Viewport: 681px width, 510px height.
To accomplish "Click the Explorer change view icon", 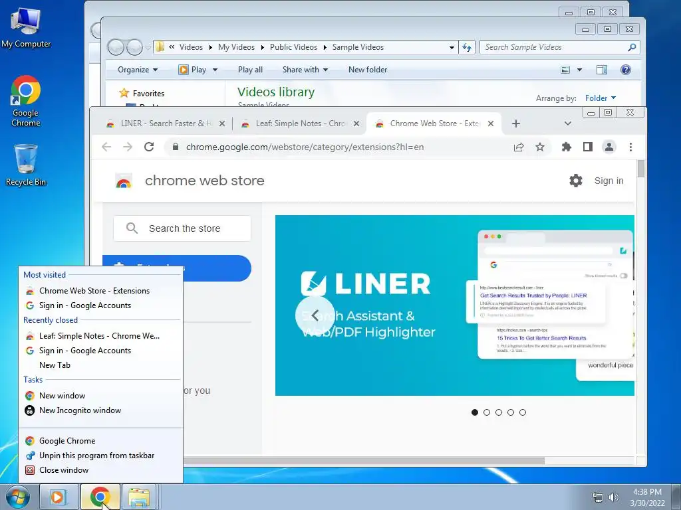I will point(565,69).
